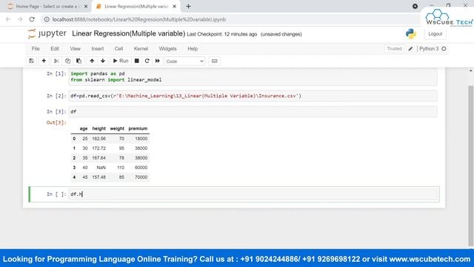Click the Jupyter logo
The width and height of the screenshot is (474, 267).
tap(47, 33)
